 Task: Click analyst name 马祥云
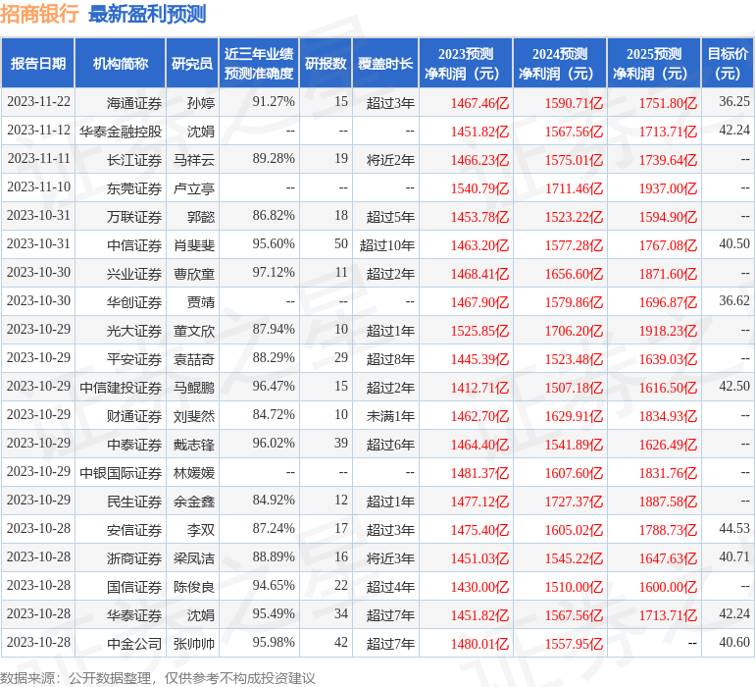pyautogui.click(x=194, y=160)
